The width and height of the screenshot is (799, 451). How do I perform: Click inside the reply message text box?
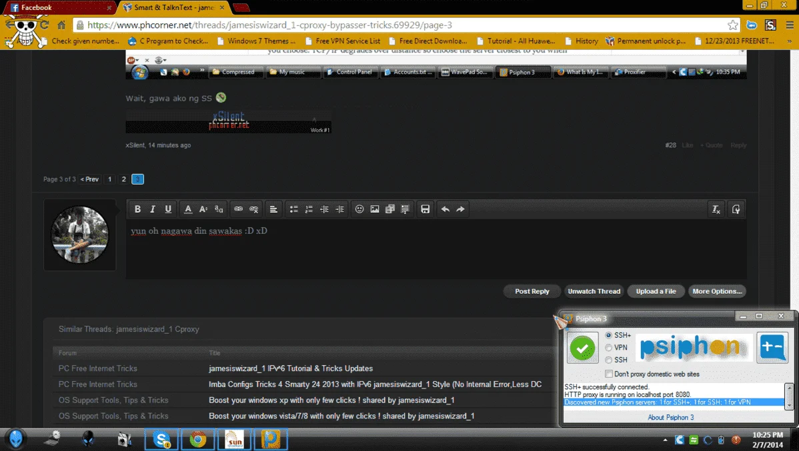[436, 249]
